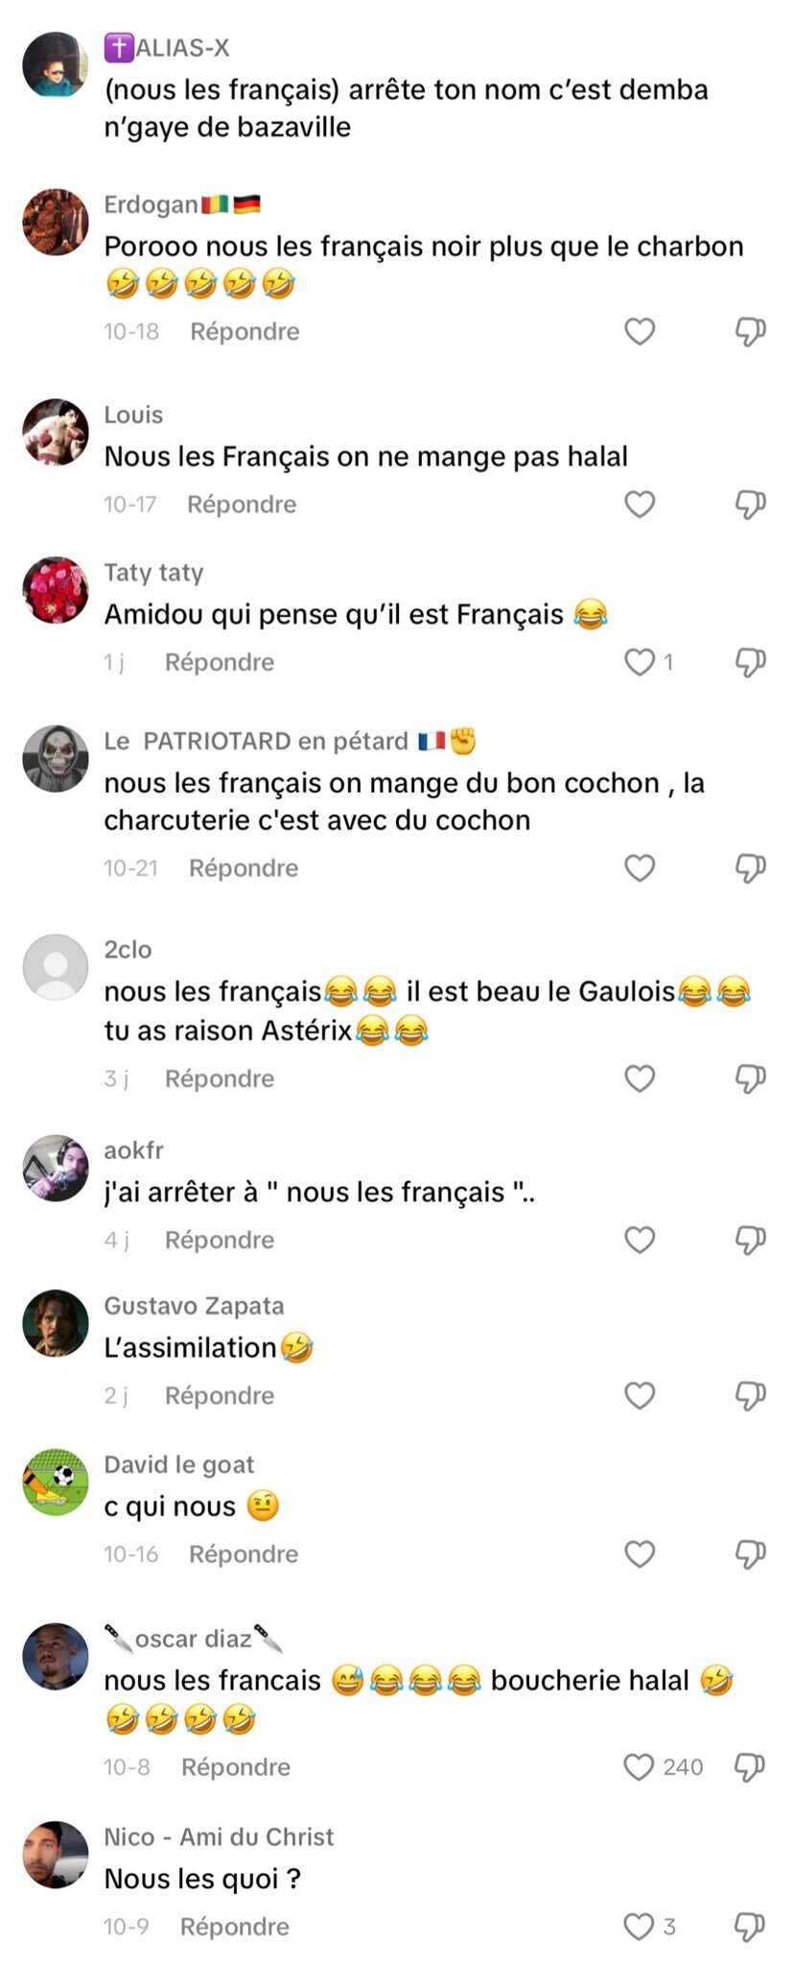Tap Répondre under aokfr's comment
793x1965 pixels.
click(x=220, y=1241)
